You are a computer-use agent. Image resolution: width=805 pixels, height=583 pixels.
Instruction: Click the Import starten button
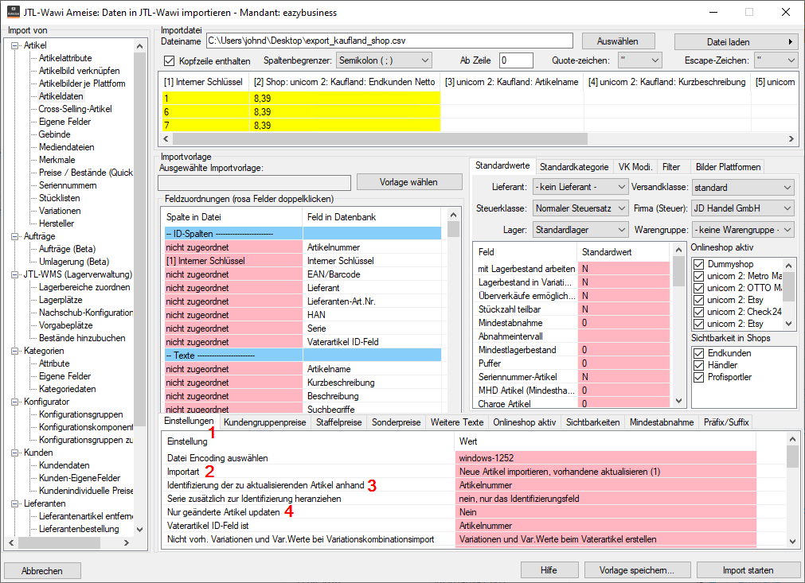748,570
